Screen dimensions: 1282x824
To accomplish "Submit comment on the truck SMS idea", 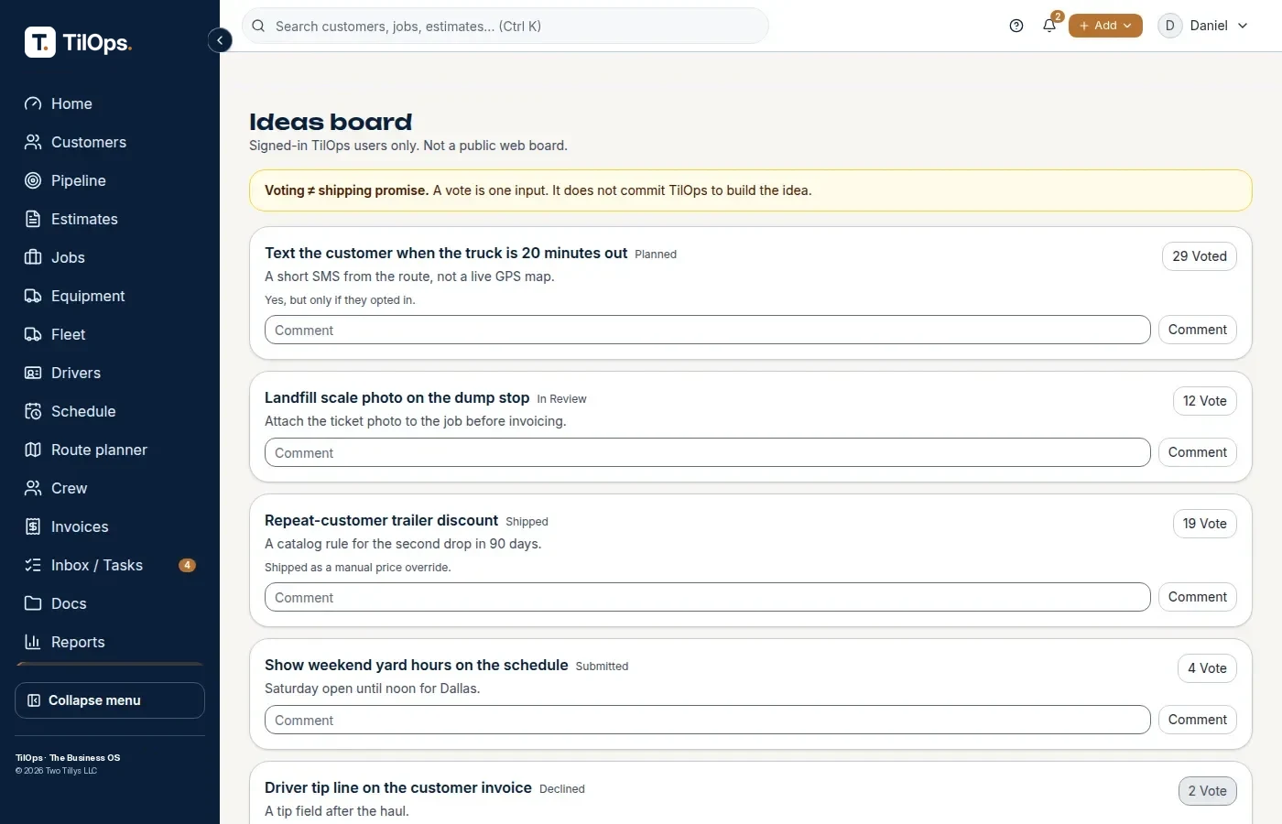I will (1198, 330).
